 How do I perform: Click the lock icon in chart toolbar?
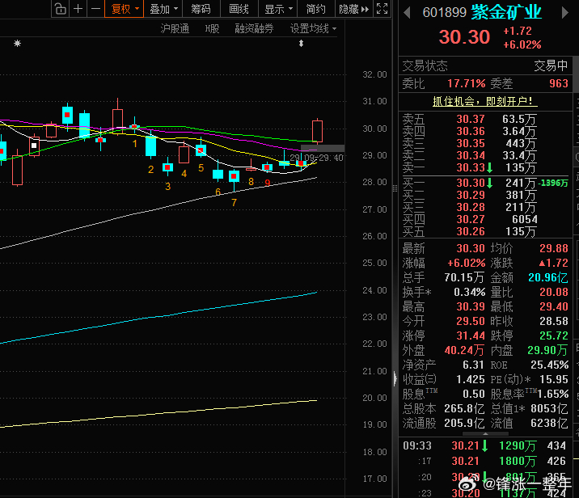coord(60,9)
